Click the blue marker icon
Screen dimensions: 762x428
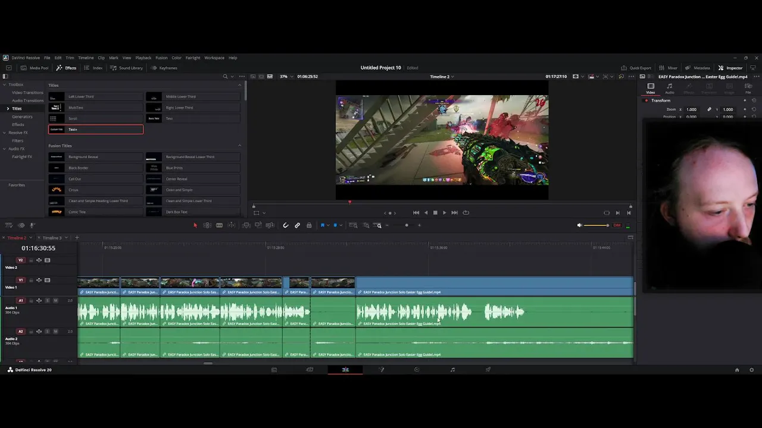click(x=335, y=225)
